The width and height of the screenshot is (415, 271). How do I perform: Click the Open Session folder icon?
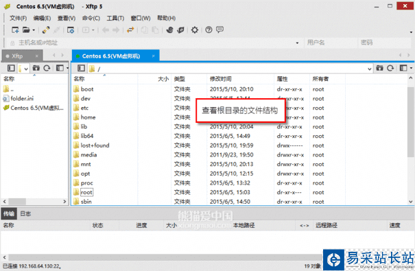pos(26,30)
